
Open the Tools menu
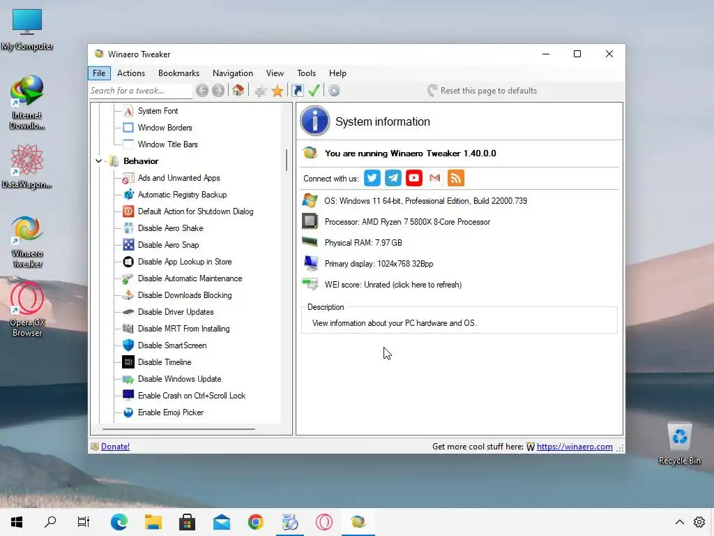coord(306,73)
